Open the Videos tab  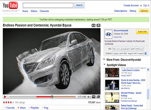(x=34, y=11)
